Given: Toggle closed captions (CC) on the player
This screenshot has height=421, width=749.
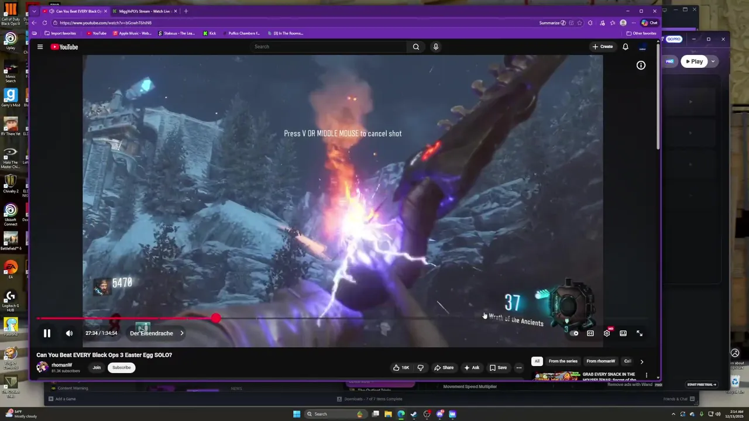Looking at the screenshot, I should click(x=590, y=333).
